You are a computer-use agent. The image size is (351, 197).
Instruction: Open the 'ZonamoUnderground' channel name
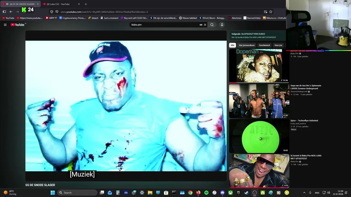[299, 92]
